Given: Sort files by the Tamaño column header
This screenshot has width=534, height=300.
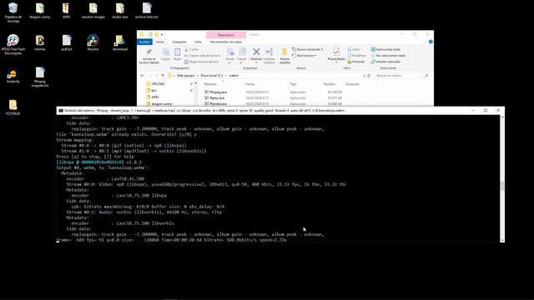Looking at the screenshot, I should pyautogui.click(x=329, y=84).
